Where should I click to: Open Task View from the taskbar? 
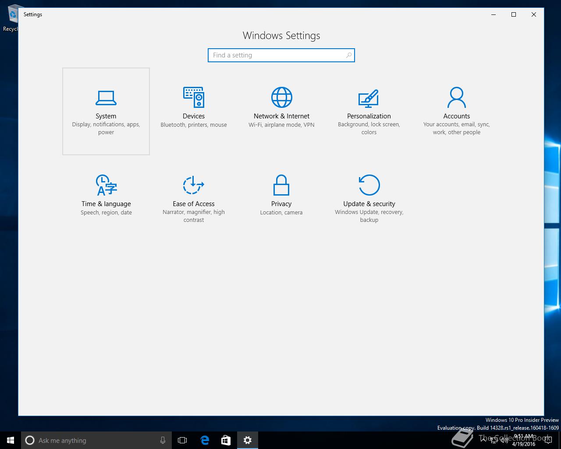(182, 440)
